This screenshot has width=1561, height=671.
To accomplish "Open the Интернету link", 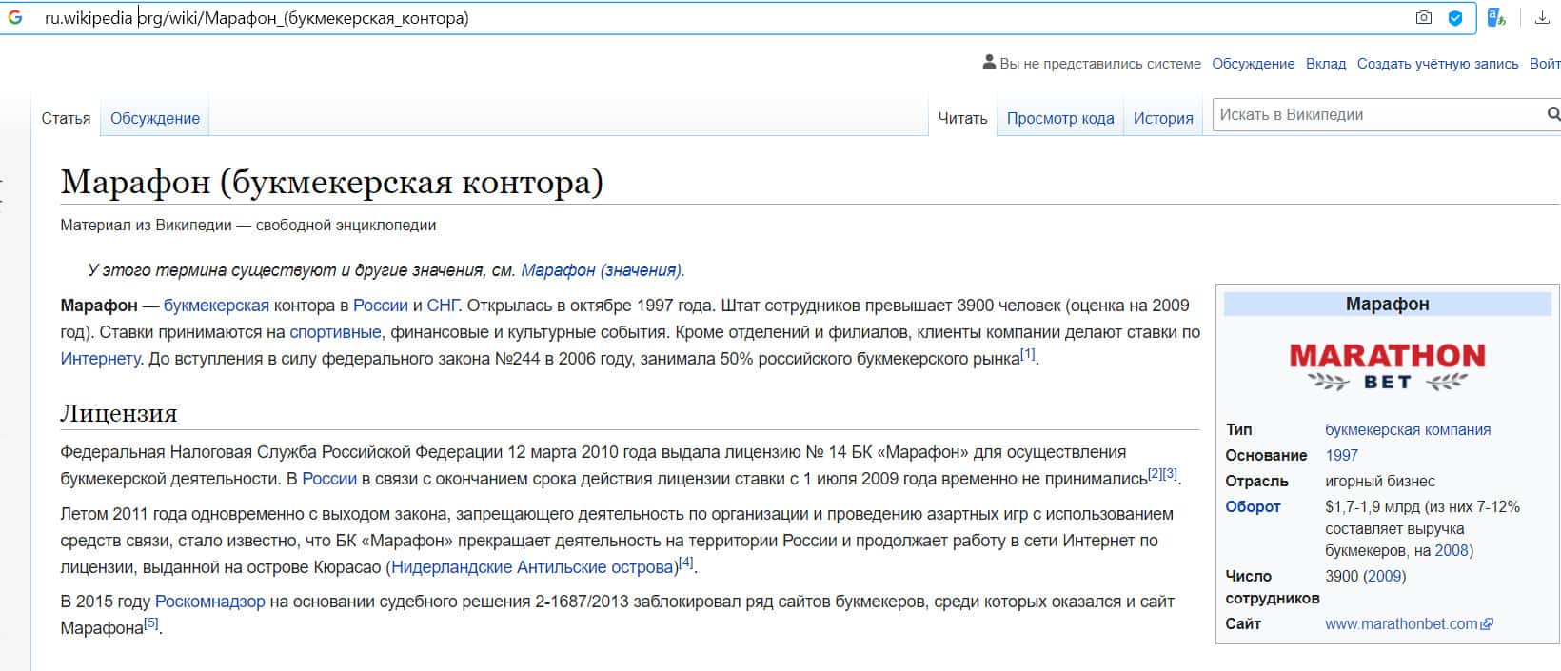I will (101, 359).
